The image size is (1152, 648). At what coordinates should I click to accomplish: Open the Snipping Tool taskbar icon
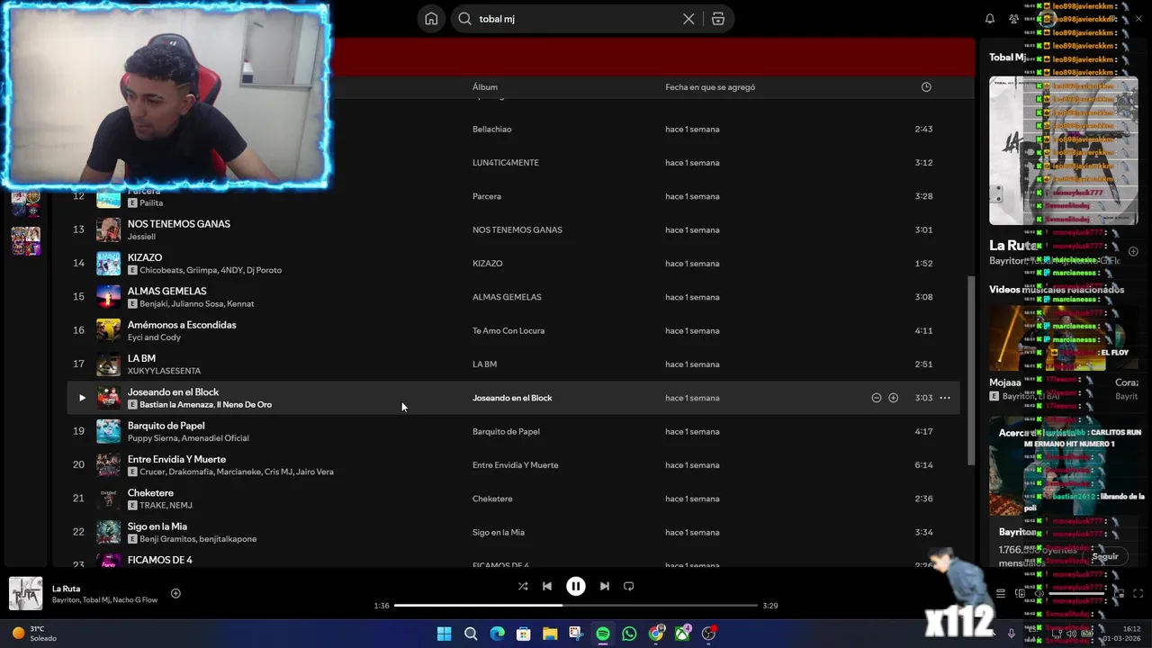click(576, 634)
